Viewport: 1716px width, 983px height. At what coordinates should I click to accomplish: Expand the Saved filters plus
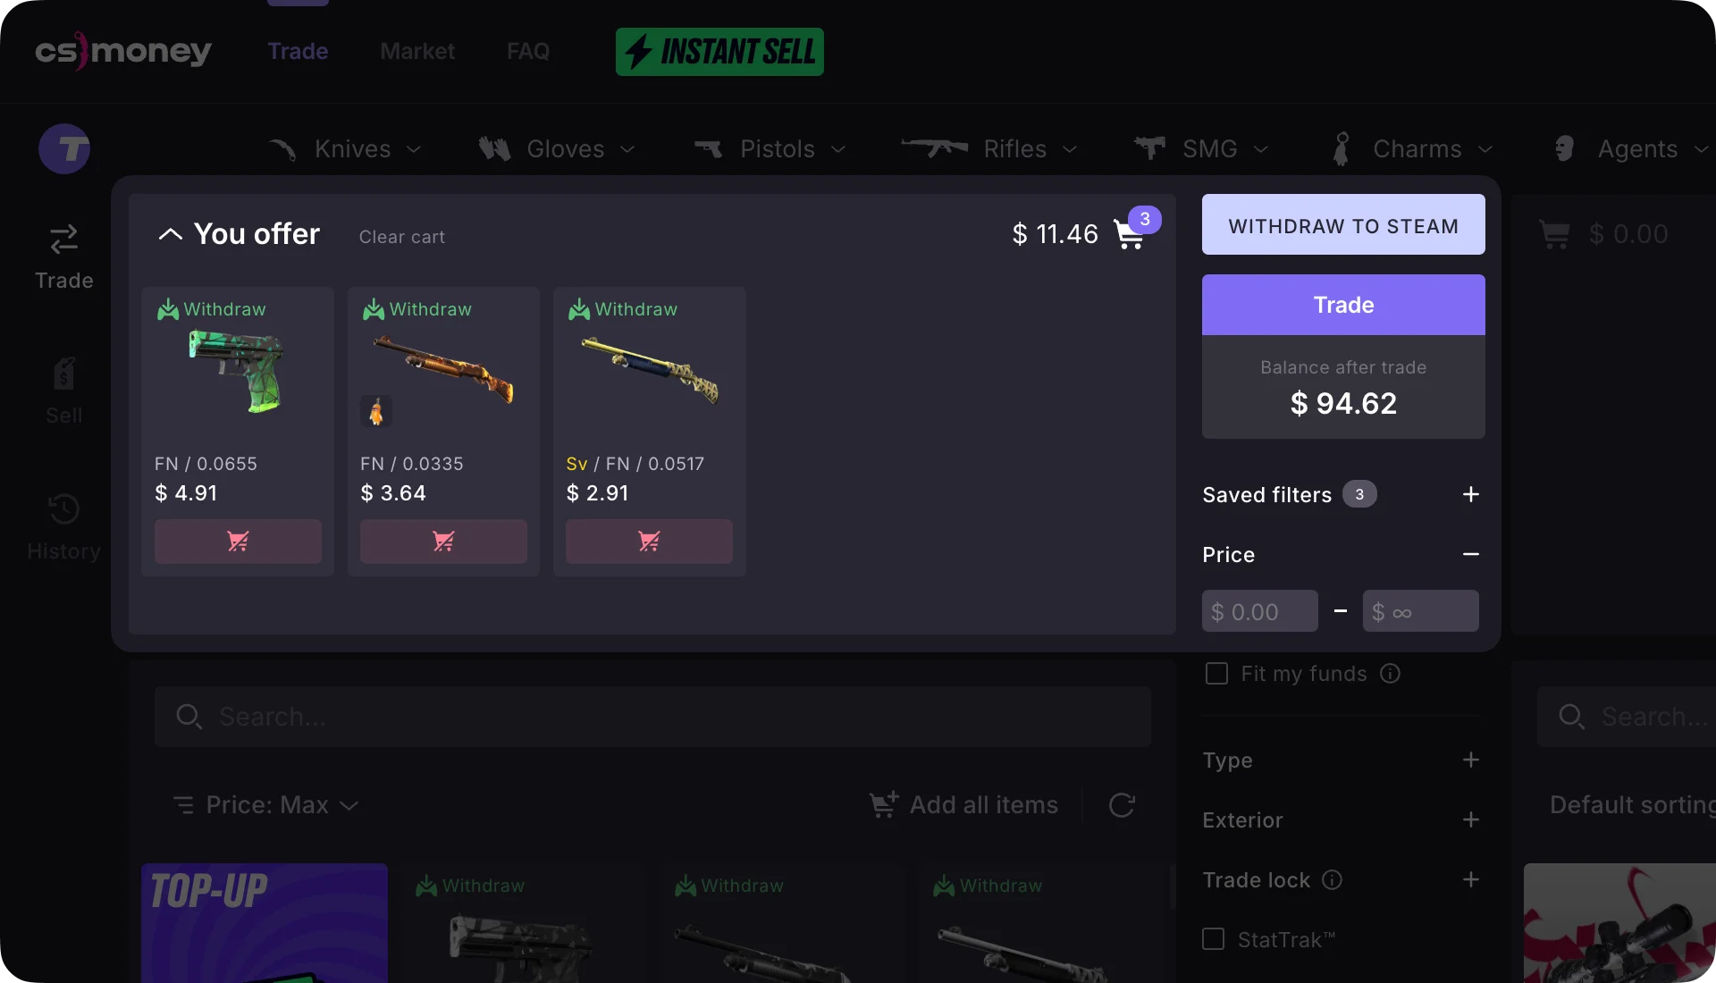[1470, 494]
